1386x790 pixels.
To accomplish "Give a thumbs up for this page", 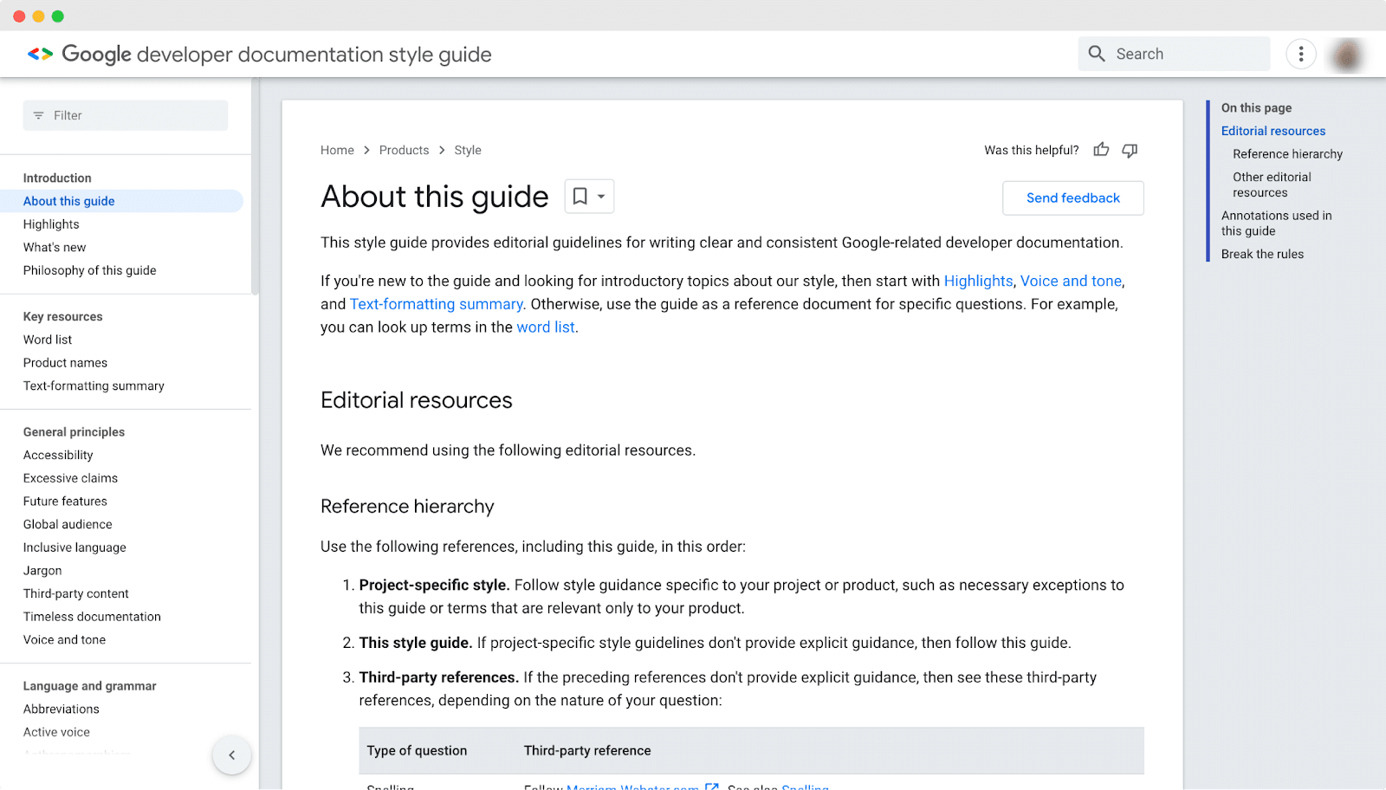I will pos(1101,149).
